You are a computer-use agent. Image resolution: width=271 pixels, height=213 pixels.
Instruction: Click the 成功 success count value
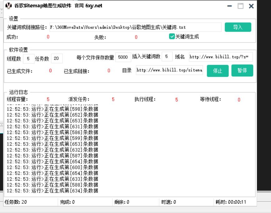(48, 37)
